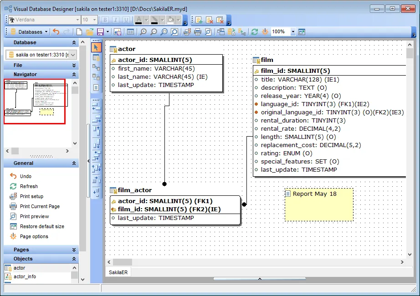Open the Verdana font name dropdown
The height and width of the screenshot is (296, 420).
click(77, 20)
